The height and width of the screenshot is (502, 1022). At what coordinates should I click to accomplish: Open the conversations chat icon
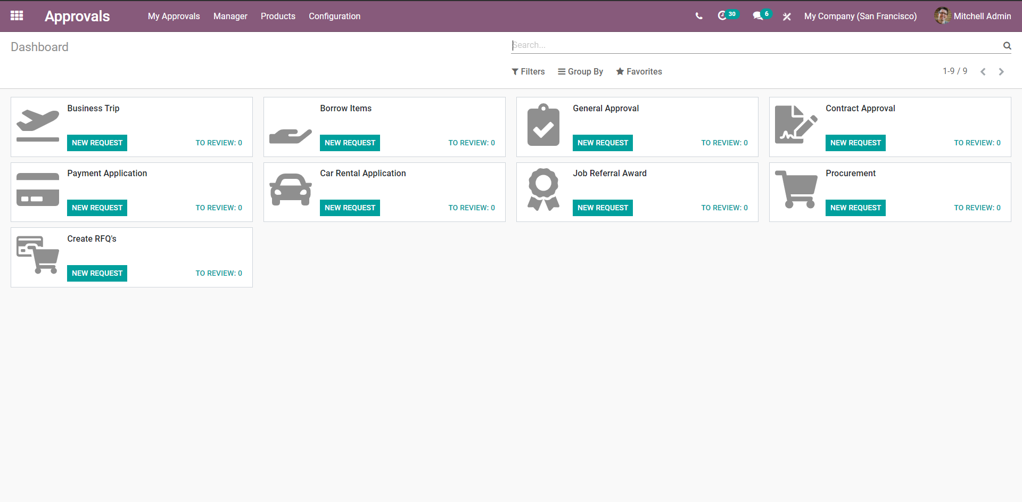757,16
